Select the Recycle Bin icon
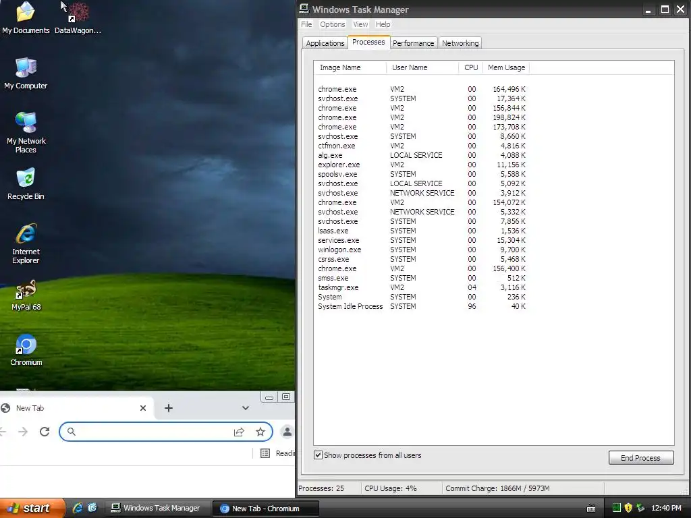The height and width of the screenshot is (518, 691). coord(26,183)
